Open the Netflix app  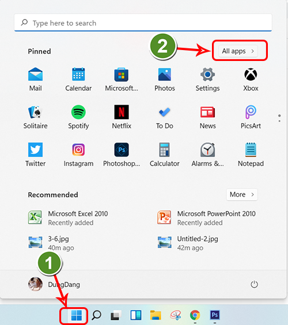(x=122, y=117)
